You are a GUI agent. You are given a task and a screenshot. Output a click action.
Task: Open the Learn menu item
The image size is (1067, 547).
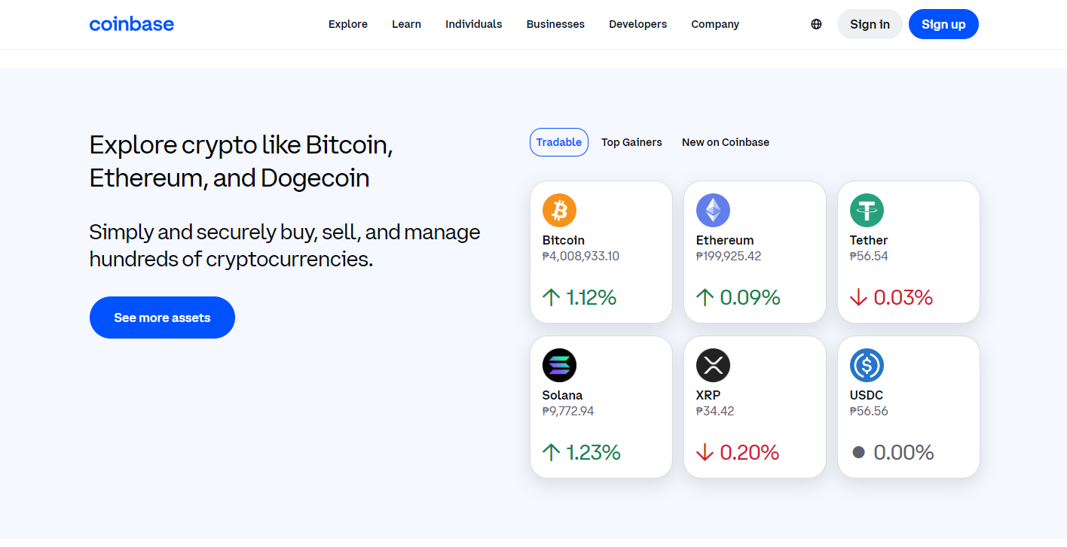coord(406,24)
